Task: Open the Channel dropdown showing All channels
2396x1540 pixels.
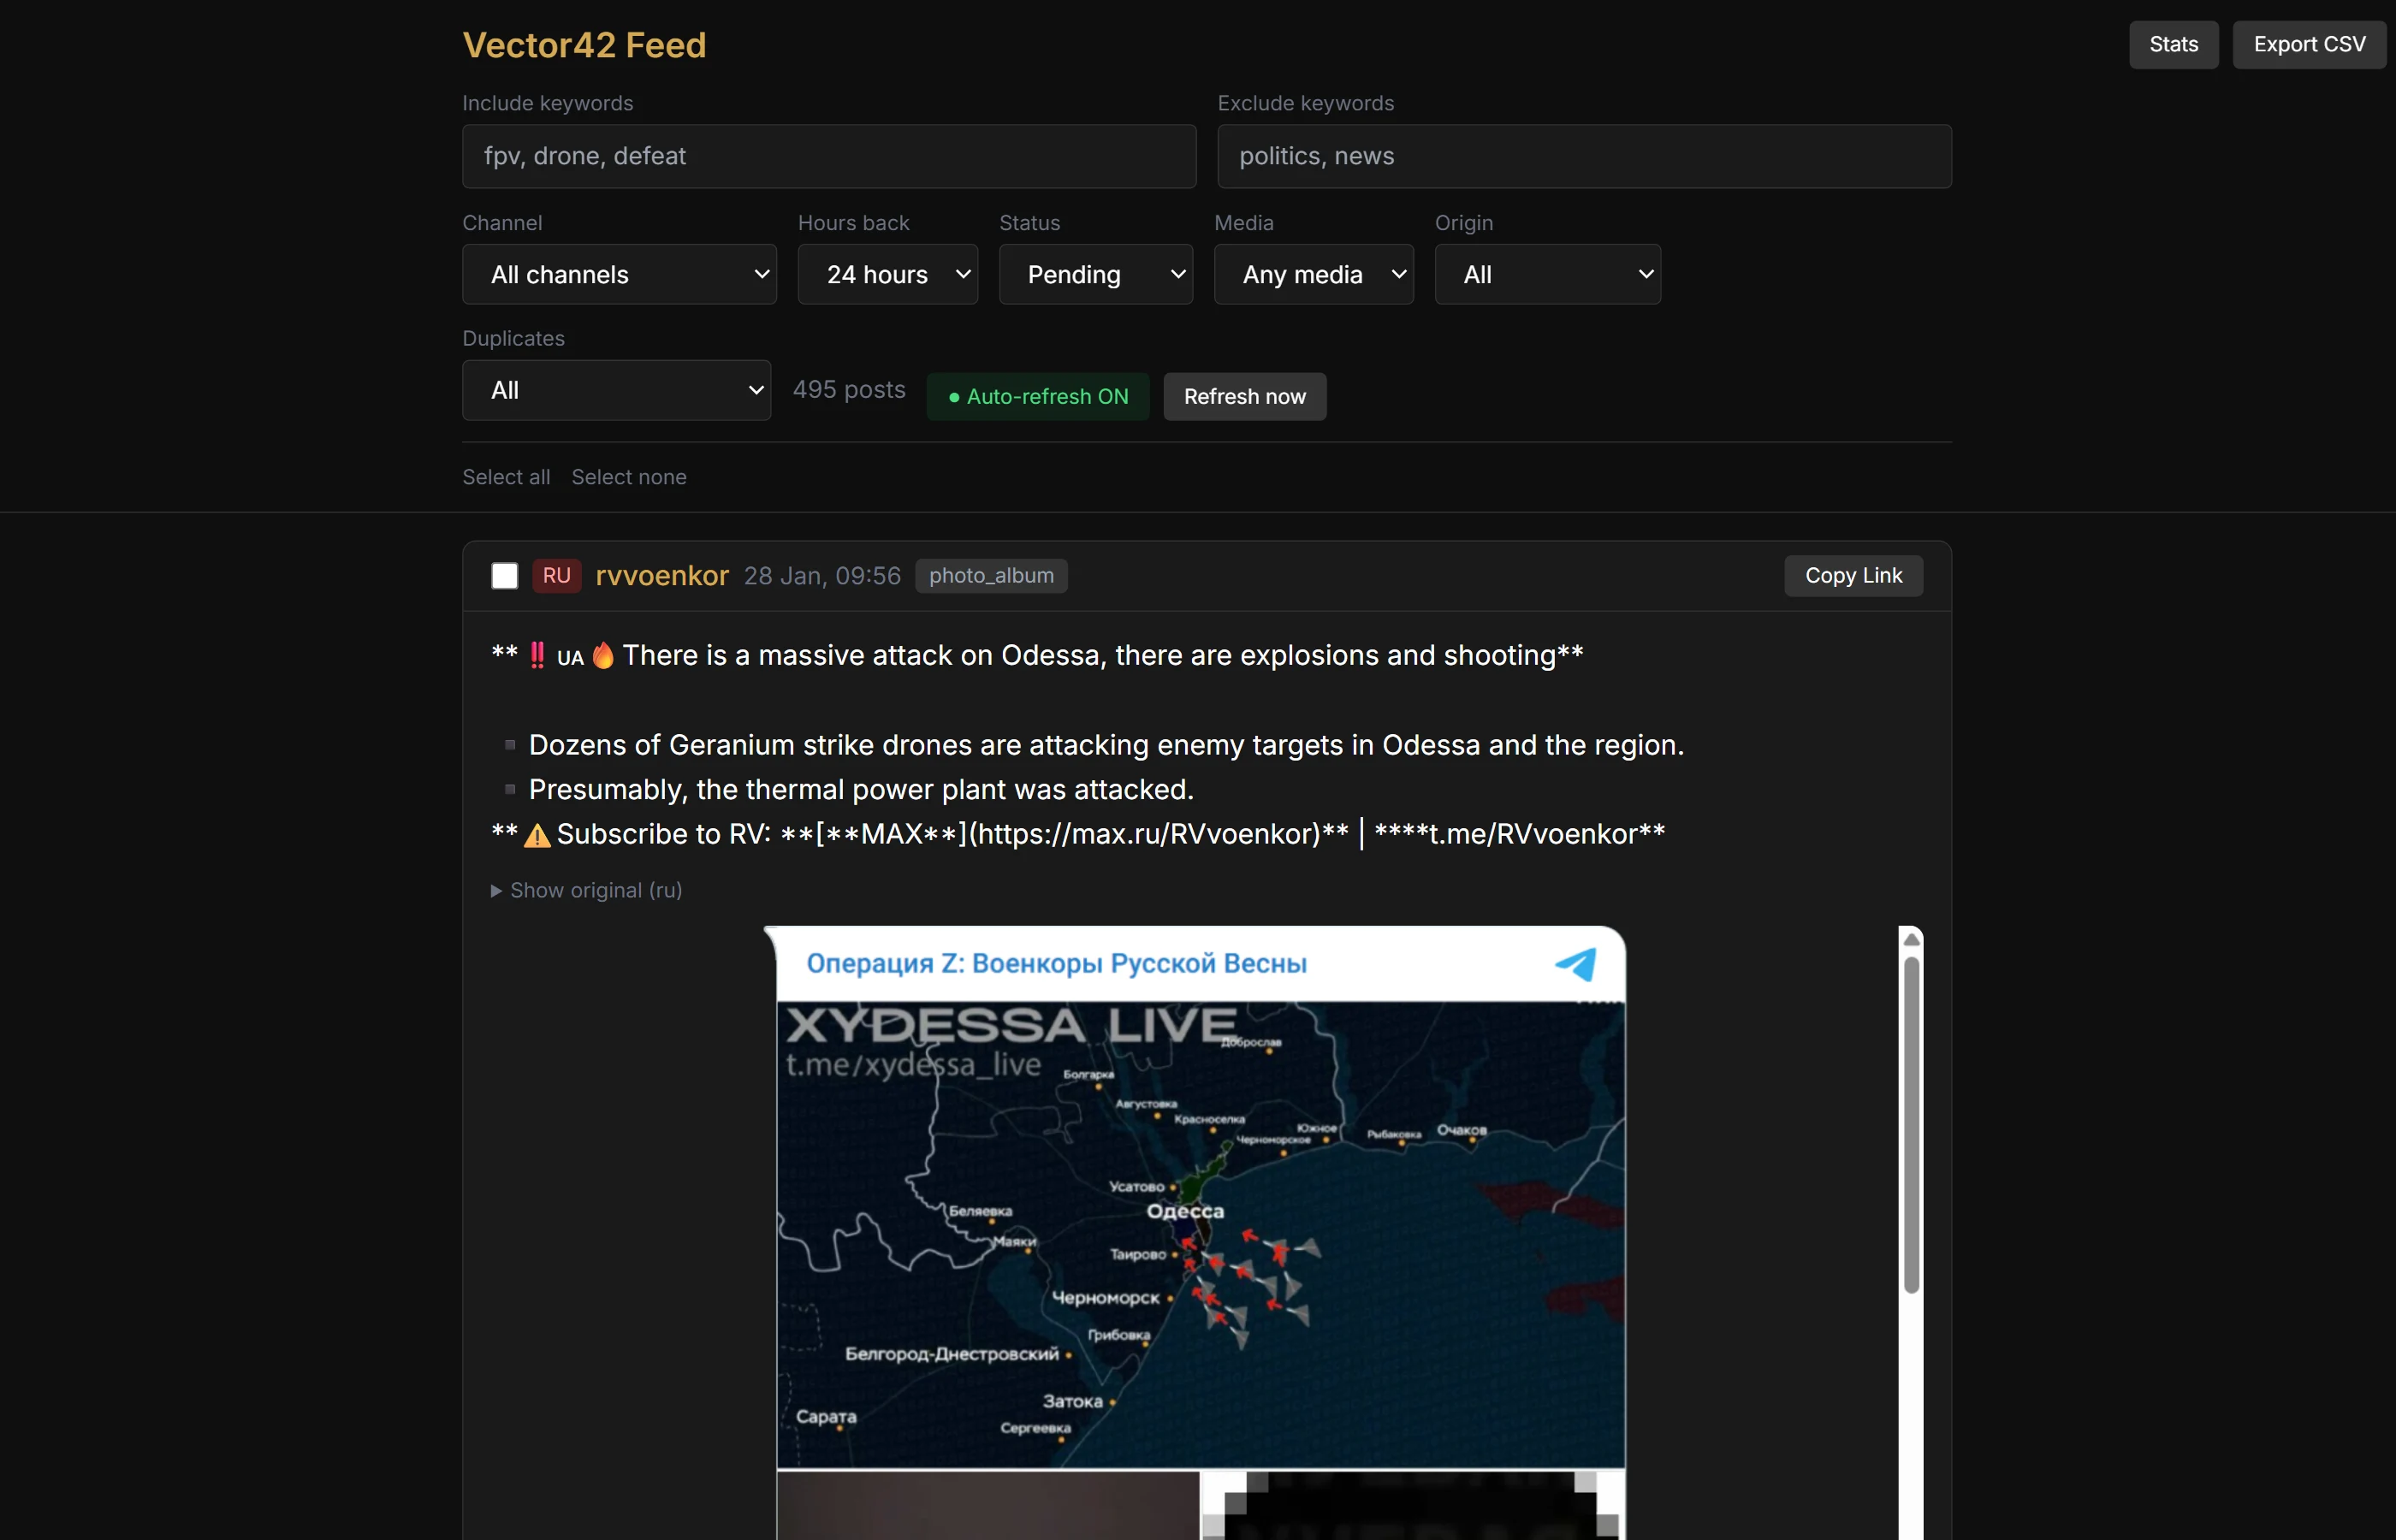Action: [x=619, y=274]
